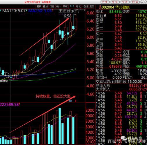
Task: Select the tick row with 54.1万 volume
Action: pos(121,93)
